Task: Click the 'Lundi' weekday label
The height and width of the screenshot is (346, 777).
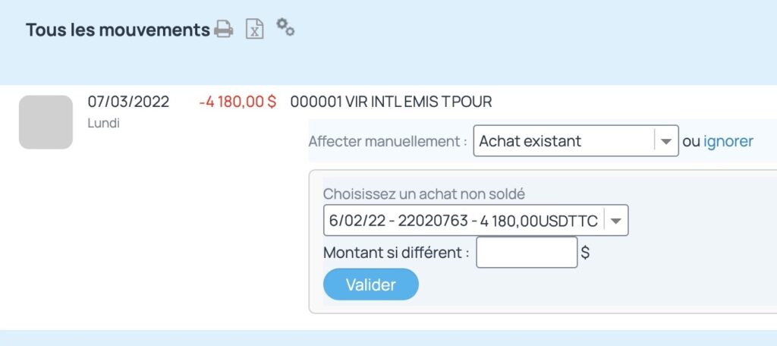Action: [x=103, y=123]
